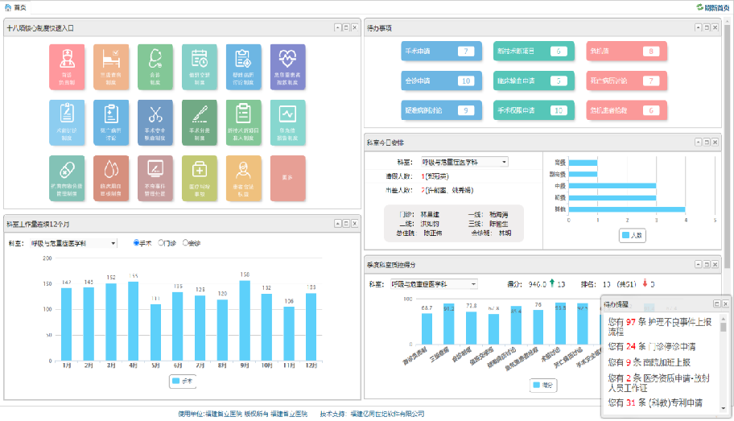
Task: Select the scissors 手术安全核查制度 tile
Action: [155, 122]
